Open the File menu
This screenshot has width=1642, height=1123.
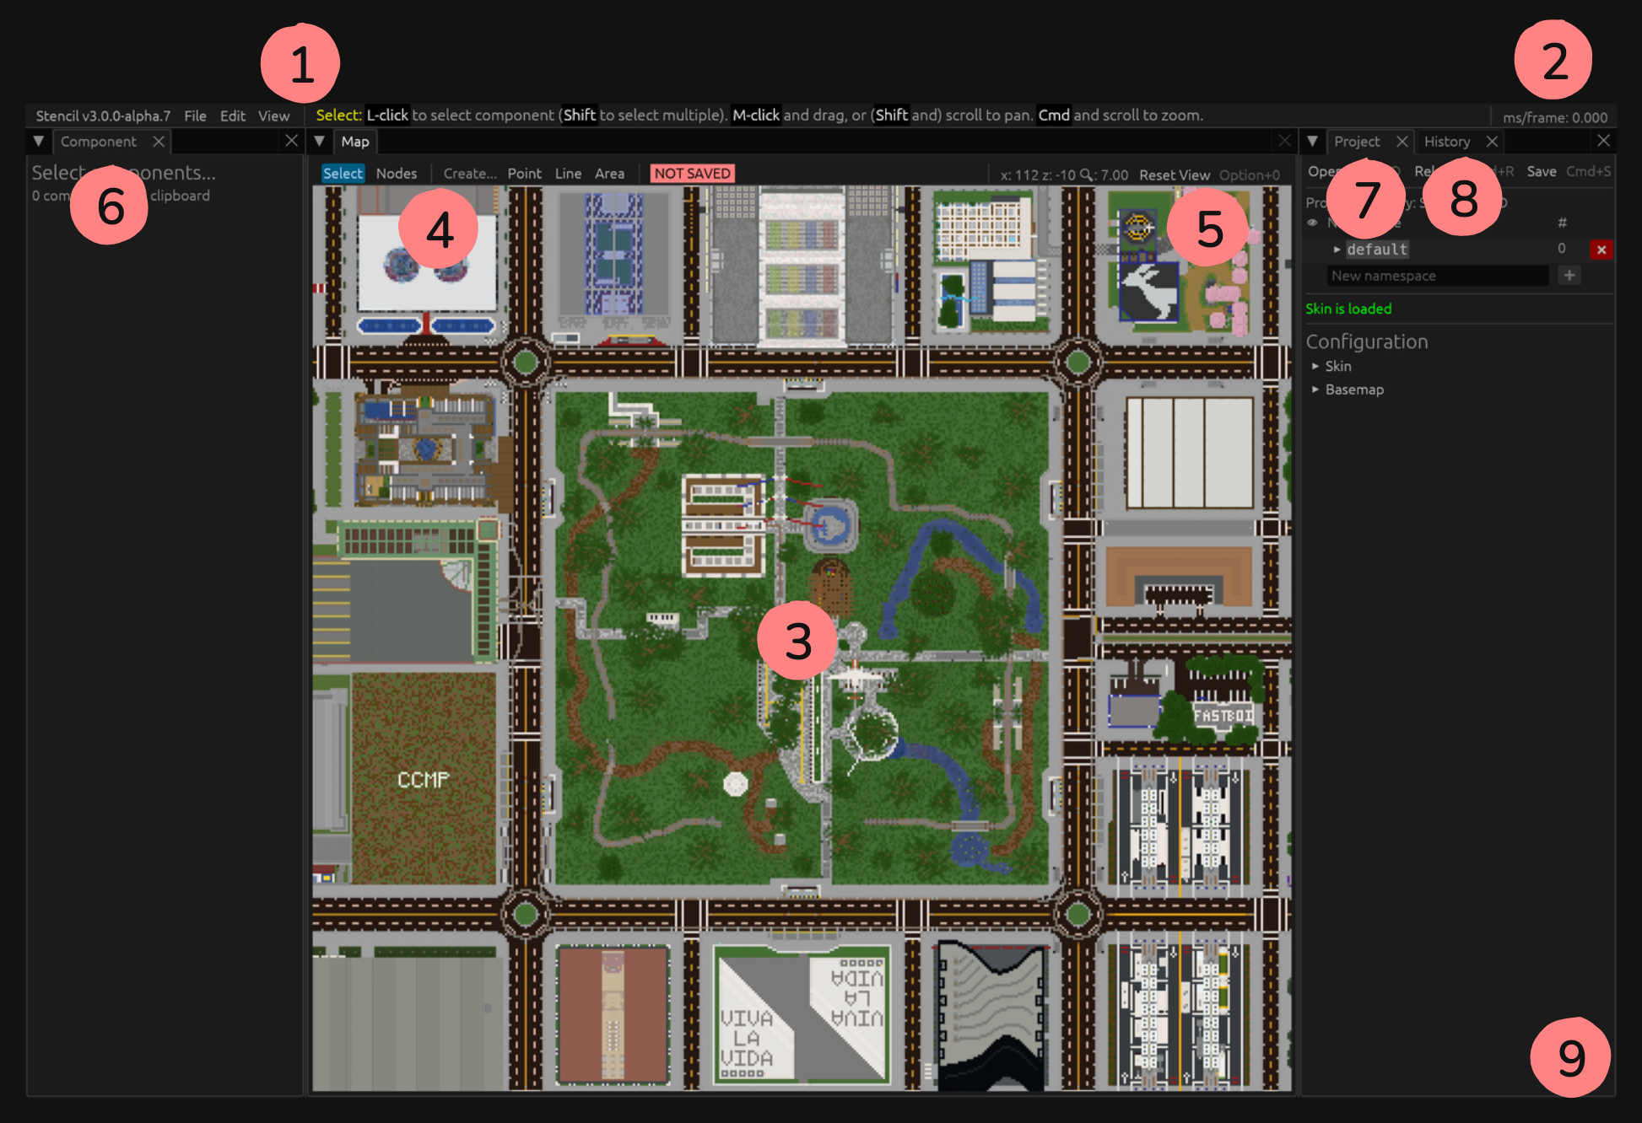click(195, 116)
